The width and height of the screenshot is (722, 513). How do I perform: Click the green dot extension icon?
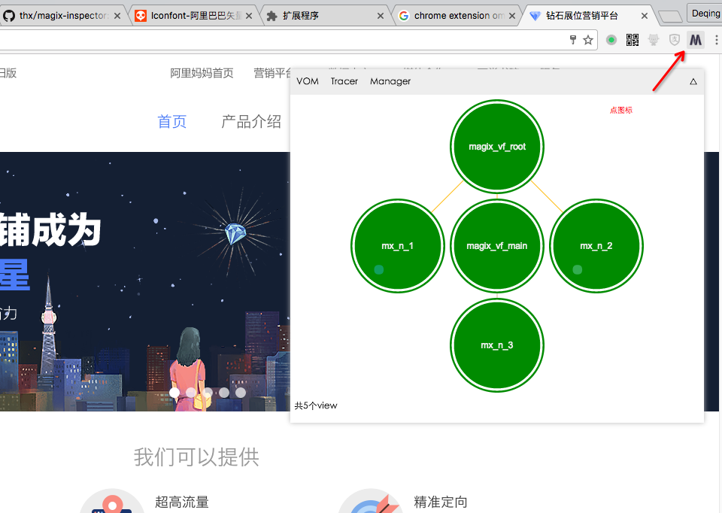[x=611, y=40]
